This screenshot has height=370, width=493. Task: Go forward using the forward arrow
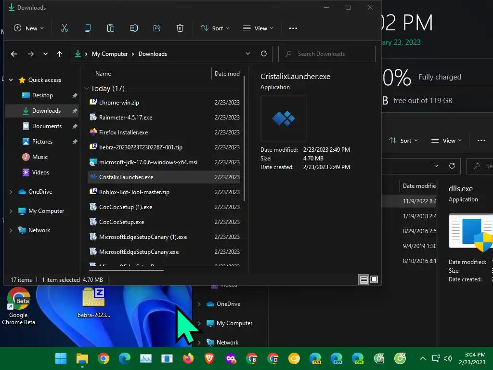[x=30, y=54]
